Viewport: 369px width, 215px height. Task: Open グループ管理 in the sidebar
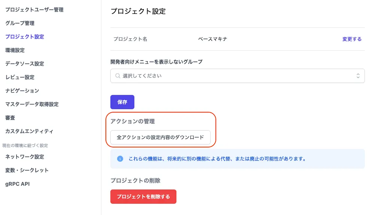click(20, 23)
